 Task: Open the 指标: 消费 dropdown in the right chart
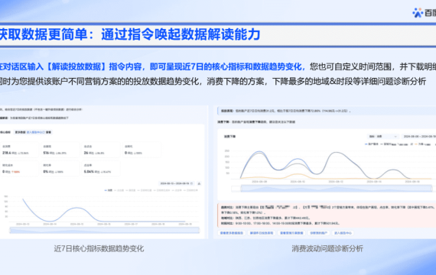click(x=383, y=137)
